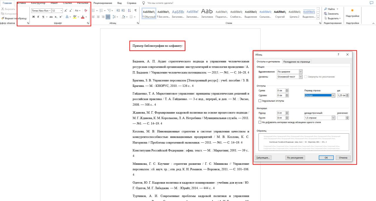The height and width of the screenshot is (201, 376).
Task: Click the strikethrough (abc) icon
Action: tap(51, 17)
